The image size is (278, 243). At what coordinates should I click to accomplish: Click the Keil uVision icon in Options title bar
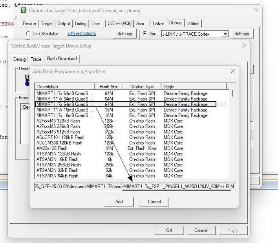pyautogui.click(x=24, y=10)
